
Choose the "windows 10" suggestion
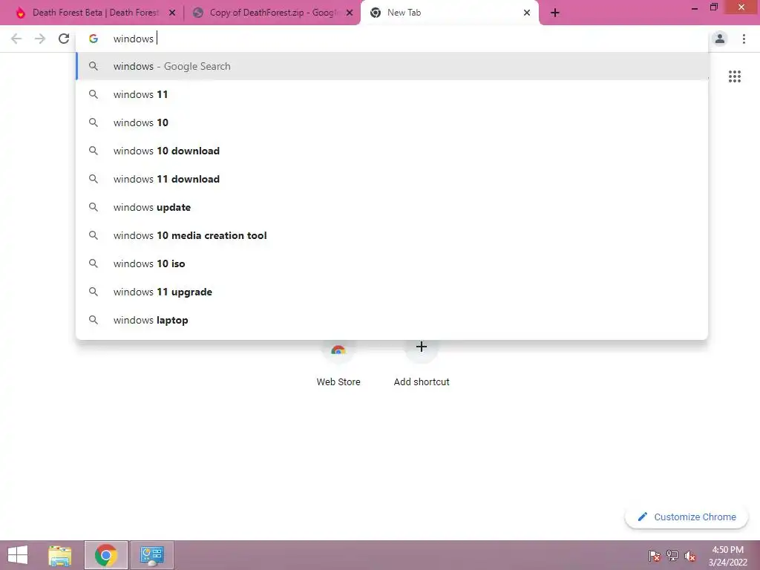(392, 122)
